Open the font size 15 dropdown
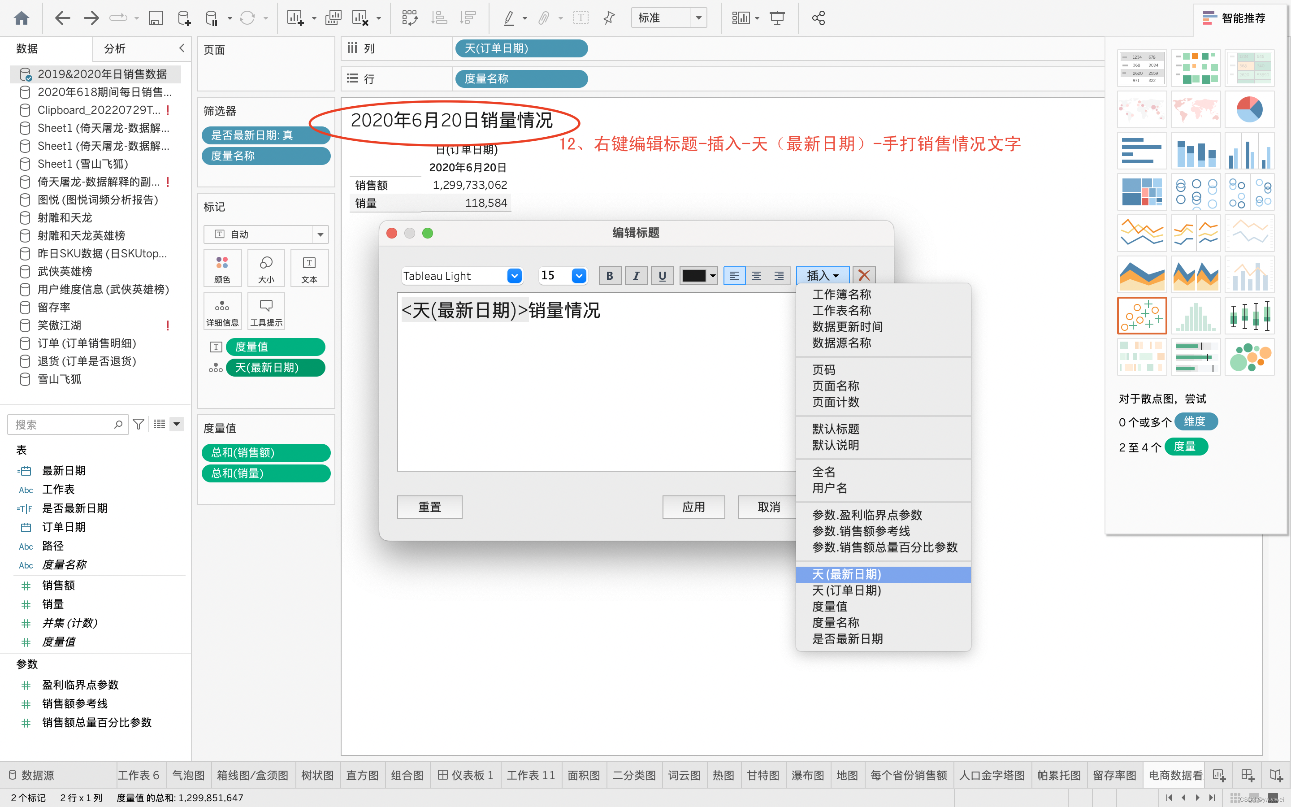This screenshot has width=1291, height=807. 579,276
